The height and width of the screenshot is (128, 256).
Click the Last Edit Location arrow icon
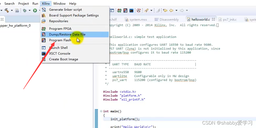pos(165,11)
